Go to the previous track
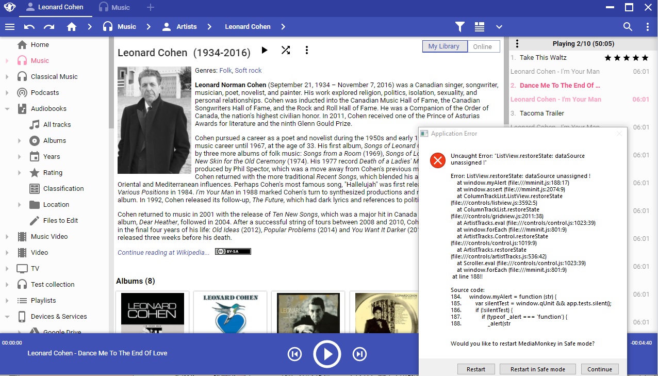Image resolution: width=658 pixels, height=376 pixels. click(294, 354)
